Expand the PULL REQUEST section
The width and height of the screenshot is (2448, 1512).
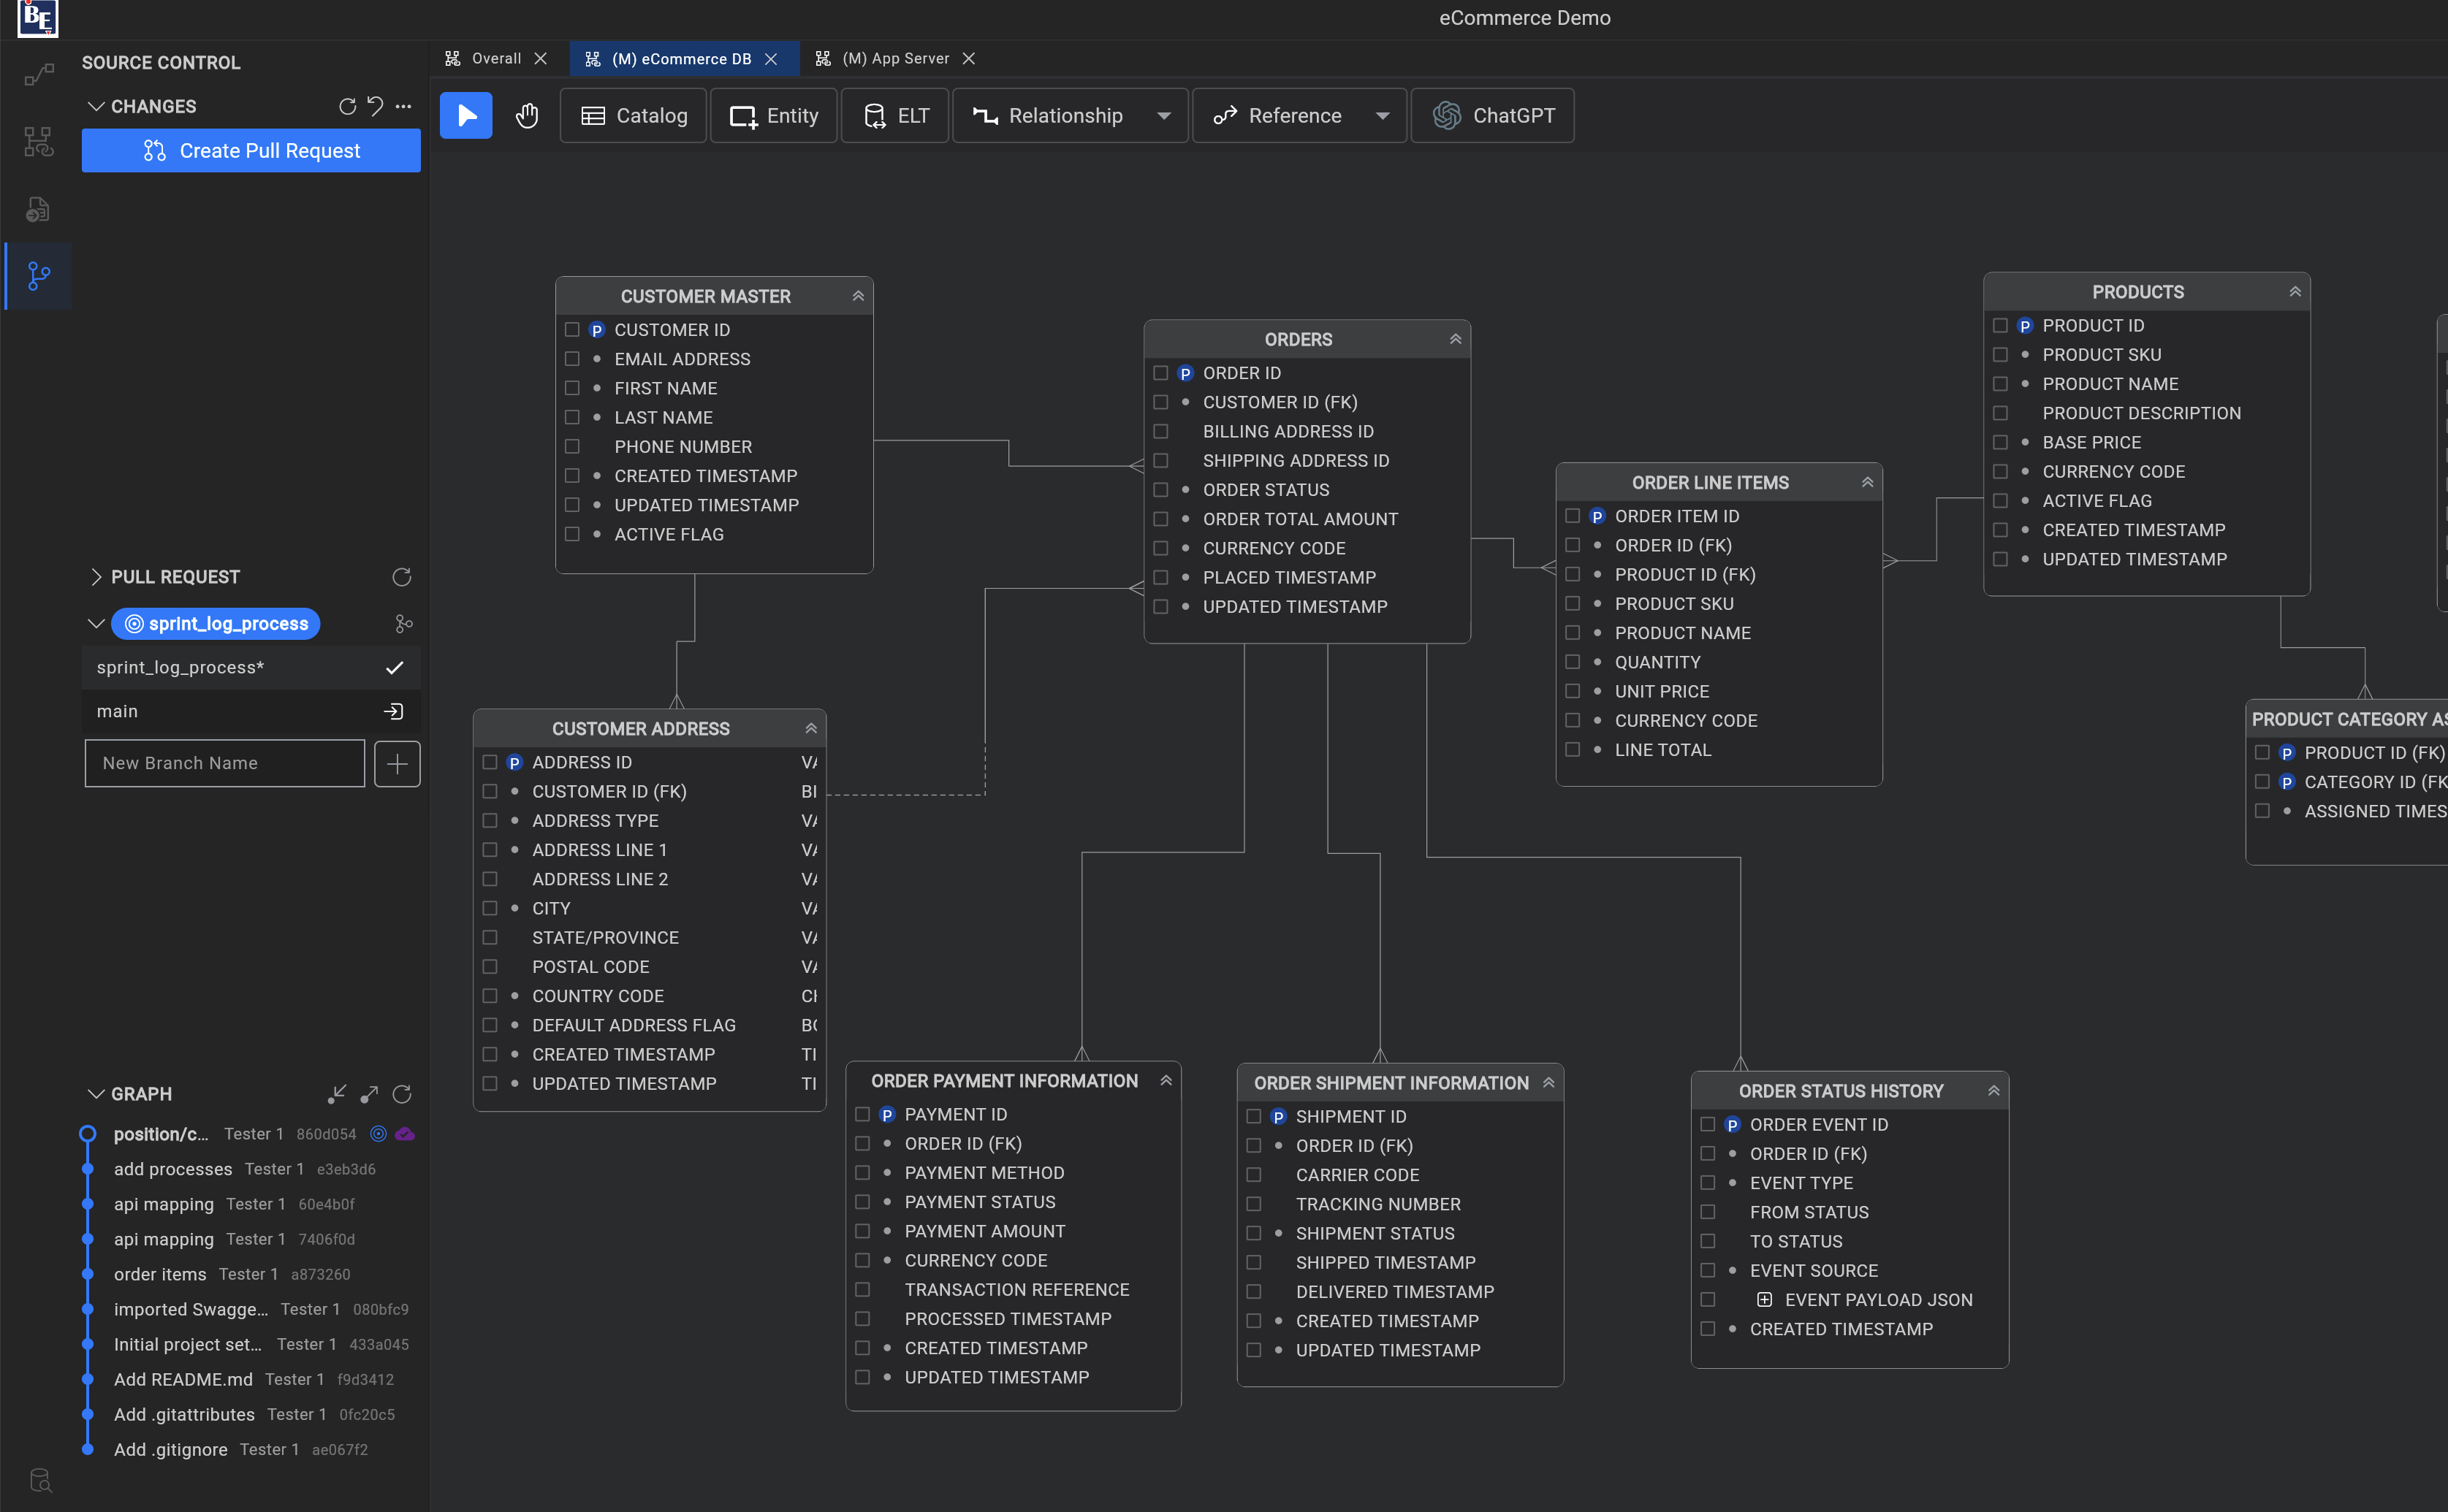coord(96,577)
